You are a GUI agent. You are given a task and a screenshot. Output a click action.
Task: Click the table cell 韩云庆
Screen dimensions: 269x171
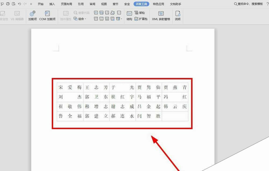175,106
